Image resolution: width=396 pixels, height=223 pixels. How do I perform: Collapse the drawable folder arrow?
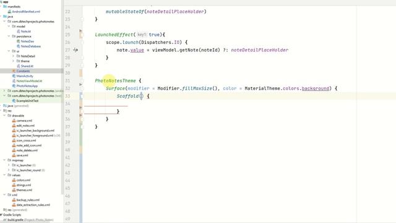[4, 116]
